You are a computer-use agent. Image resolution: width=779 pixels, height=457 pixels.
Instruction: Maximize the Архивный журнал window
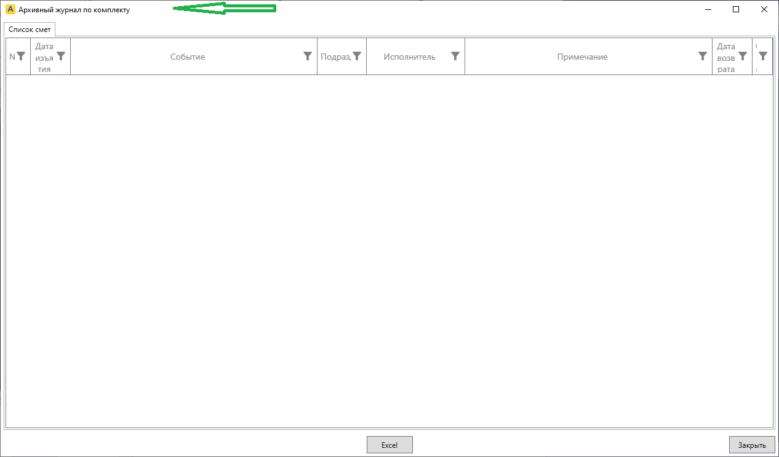[x=736, y=9]
